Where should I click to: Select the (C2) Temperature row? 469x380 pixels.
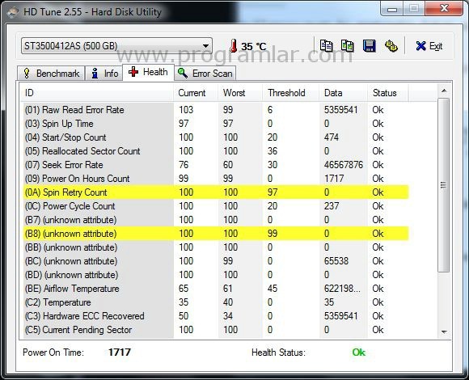tap(215, 302)
